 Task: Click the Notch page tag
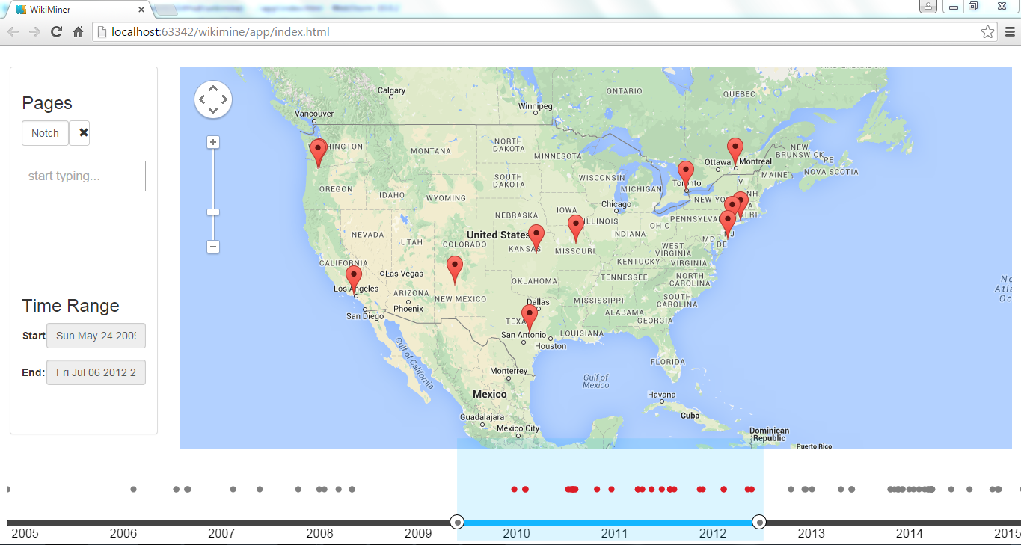coord(45,133)
